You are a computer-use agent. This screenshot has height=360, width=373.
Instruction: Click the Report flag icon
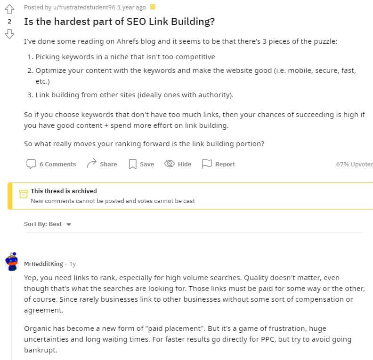click(207, 164)
